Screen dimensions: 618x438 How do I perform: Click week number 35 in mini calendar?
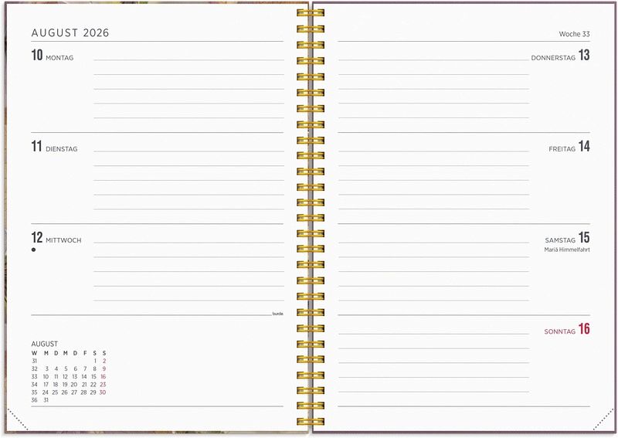(x=34, y=392)
